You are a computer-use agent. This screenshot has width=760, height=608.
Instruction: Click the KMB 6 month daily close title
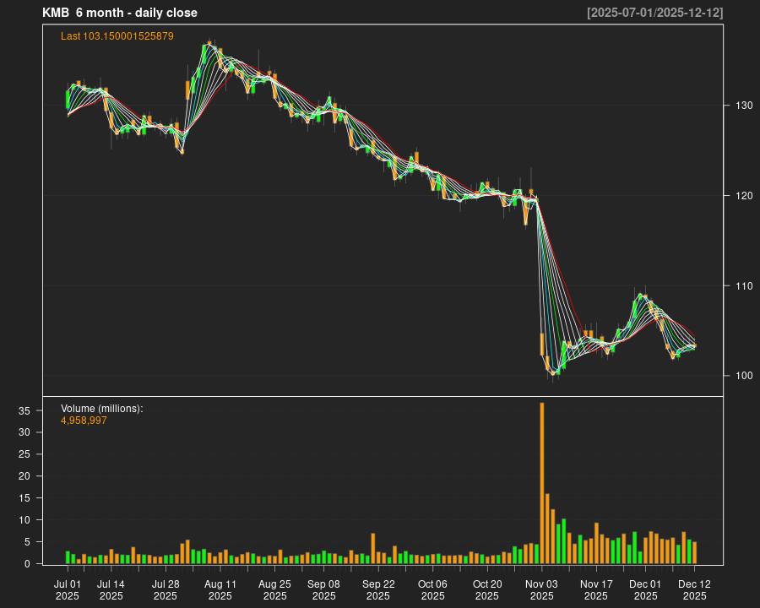(119, 13)
